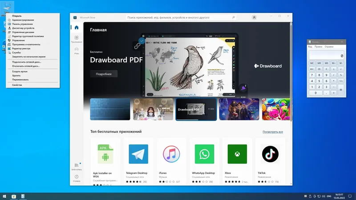Image resolution: width=356 pixels, height=200 pixels.
Task: Choose Отключить сетевой диск entry
Action: [x=33, y=66]
